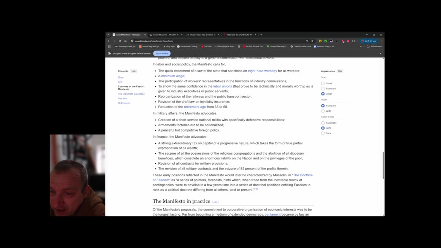This screenshot has width=441, height=248.
Task: Select the Fascist Manifesto - Wikipedia tab
Action: (130, 35)
